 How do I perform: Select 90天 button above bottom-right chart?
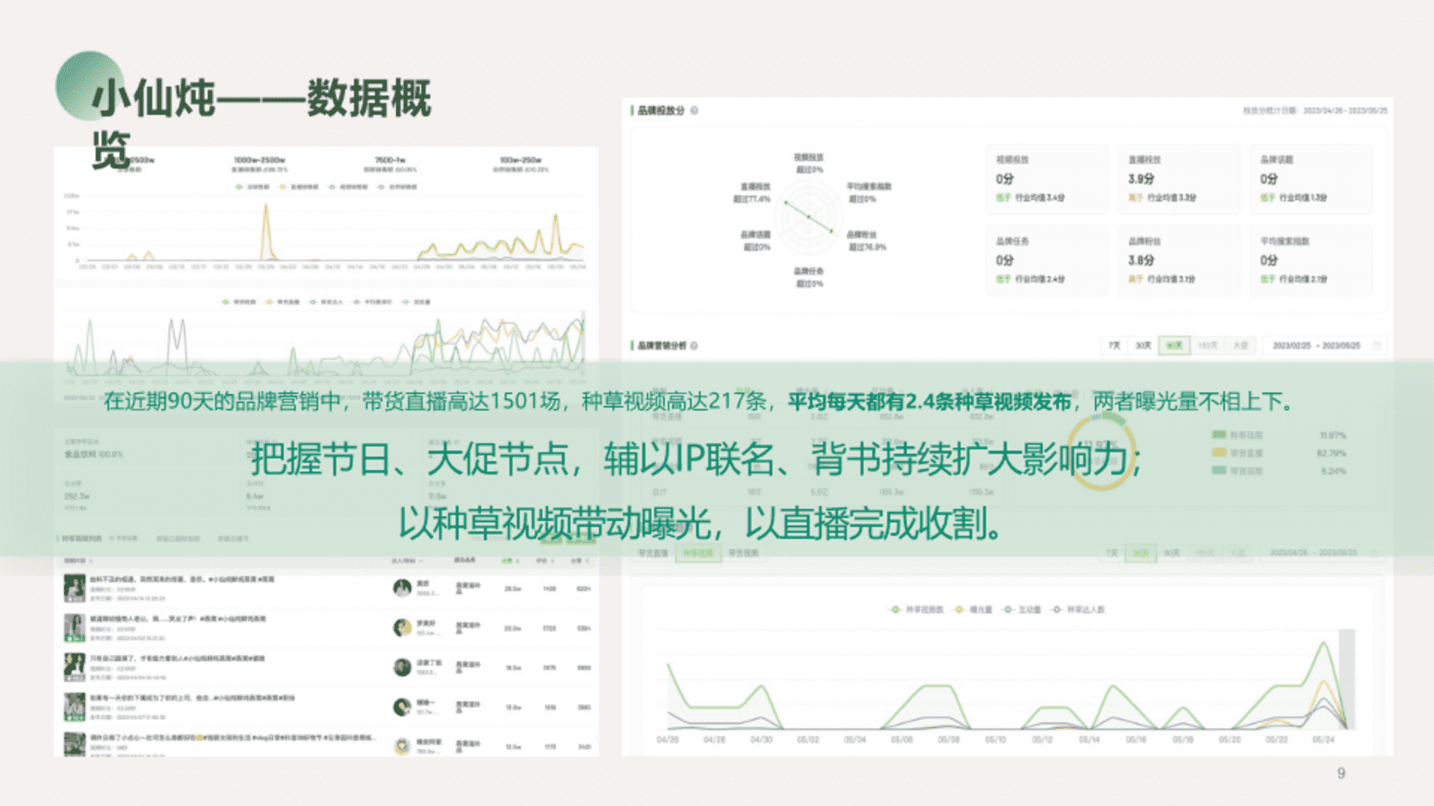coord(1171,553)
